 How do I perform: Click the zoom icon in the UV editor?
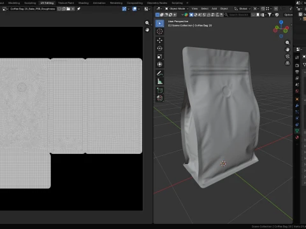147,23
